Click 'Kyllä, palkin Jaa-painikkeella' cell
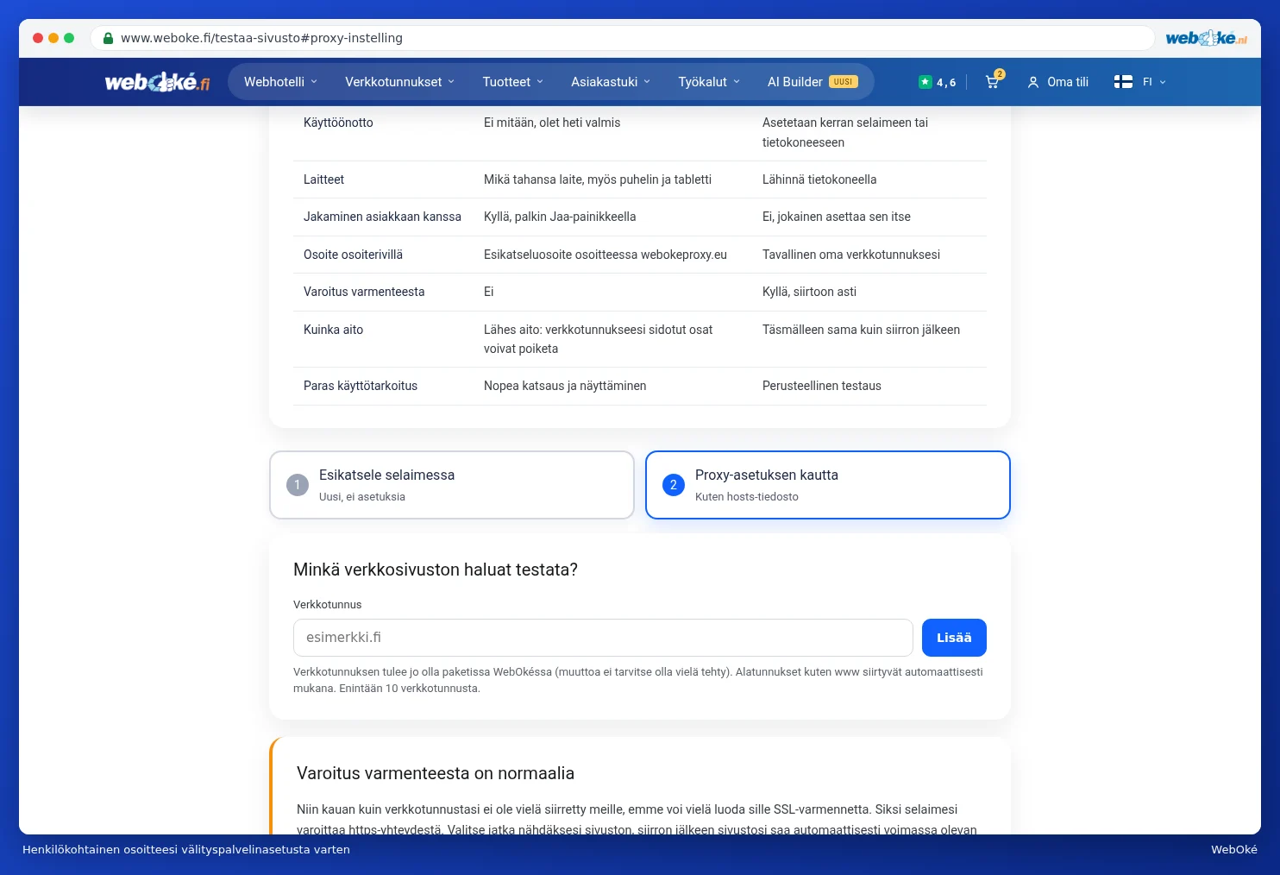 560,217
